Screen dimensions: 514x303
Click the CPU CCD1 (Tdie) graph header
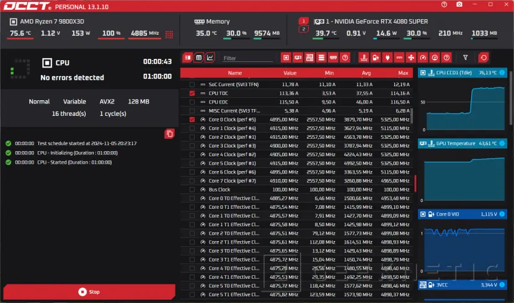[x=462, y=72]
